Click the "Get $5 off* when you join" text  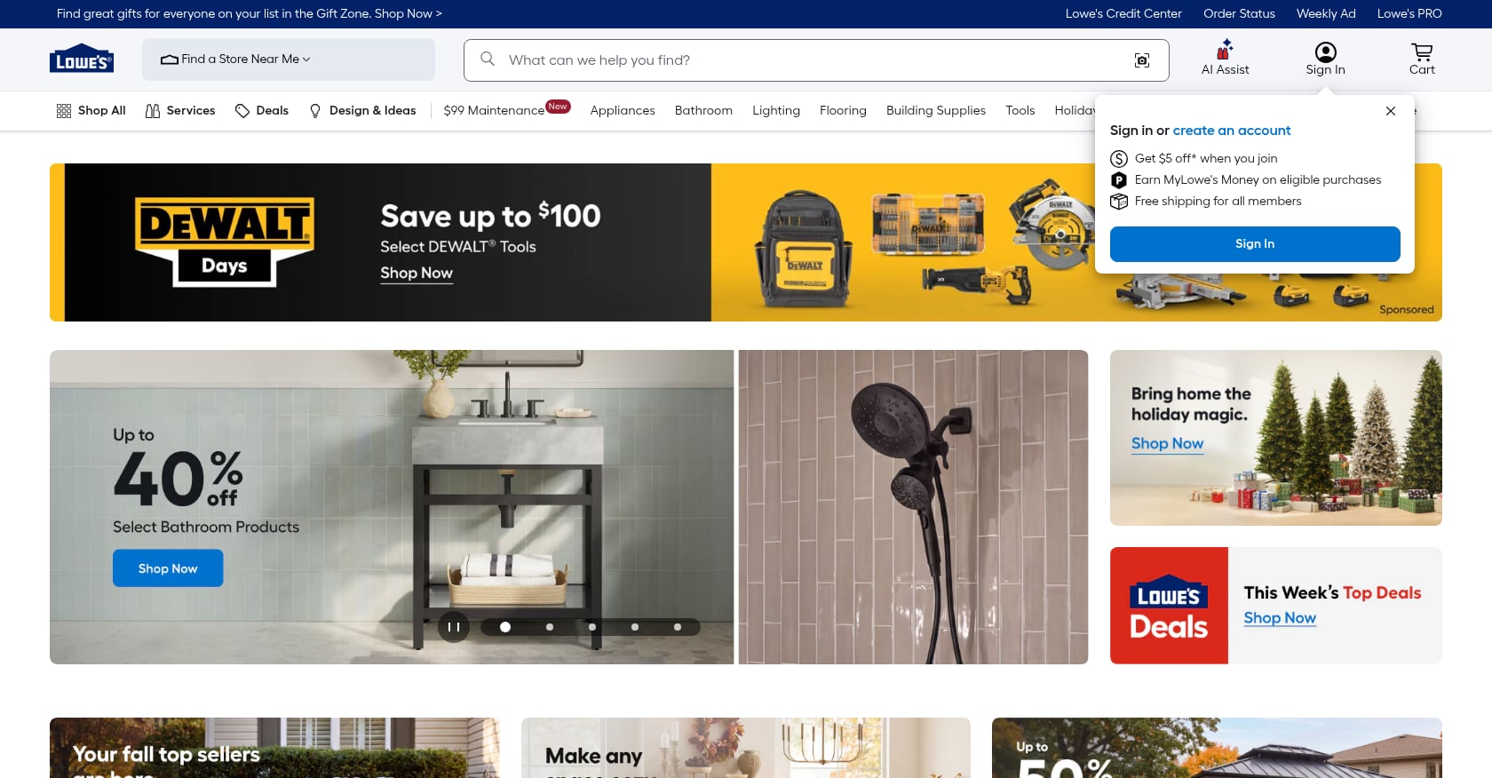[x=1206, y=159]
